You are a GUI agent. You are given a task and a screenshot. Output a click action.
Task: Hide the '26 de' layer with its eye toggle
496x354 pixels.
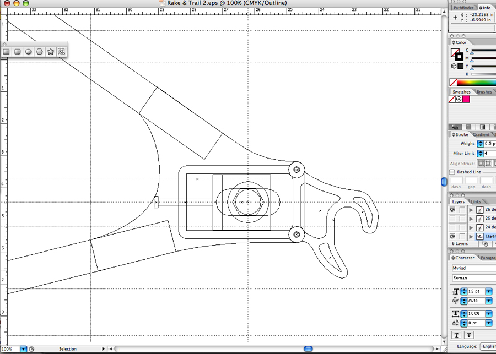pyautogui.click(x=452, y=209)
